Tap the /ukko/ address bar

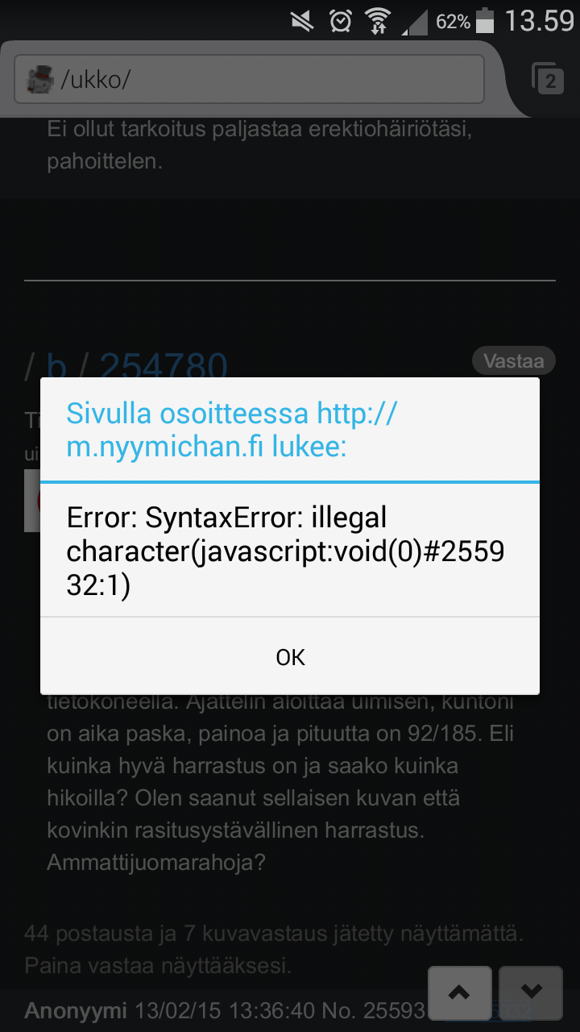point(249,79)
